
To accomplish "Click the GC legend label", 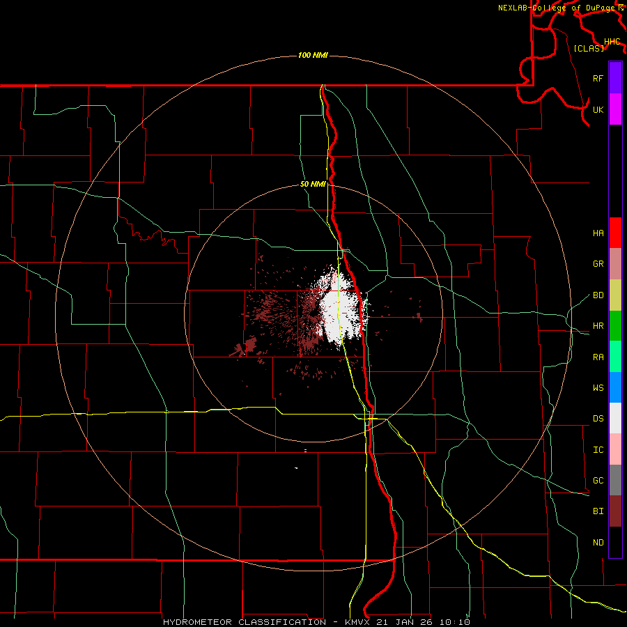I will [x=598, y=481].
